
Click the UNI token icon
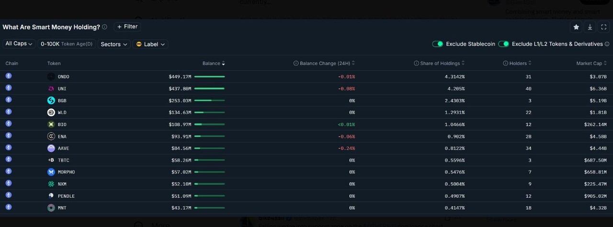pyautogui.click(x=51, y=89)
